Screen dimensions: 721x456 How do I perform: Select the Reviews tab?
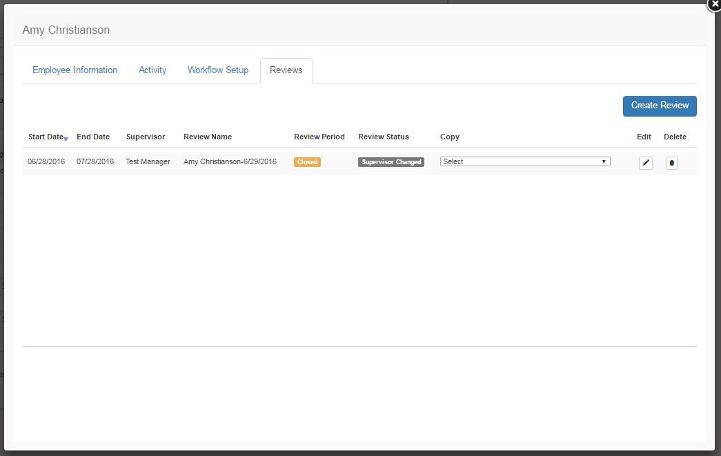point(286,70)
